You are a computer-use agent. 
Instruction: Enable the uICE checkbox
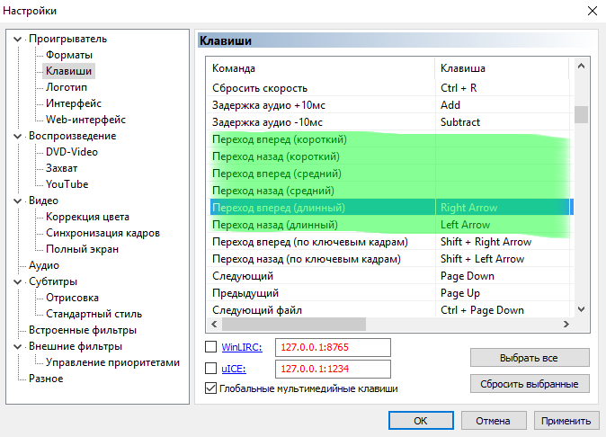pyautogui.click(x=211, y=368)
